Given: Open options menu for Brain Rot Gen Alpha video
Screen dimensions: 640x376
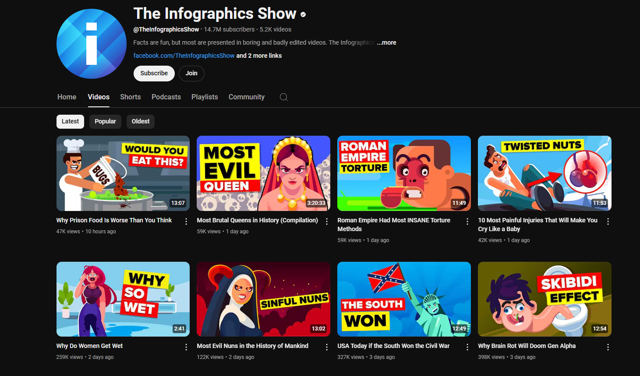Looking at the screenshot, I should [608, 347].
